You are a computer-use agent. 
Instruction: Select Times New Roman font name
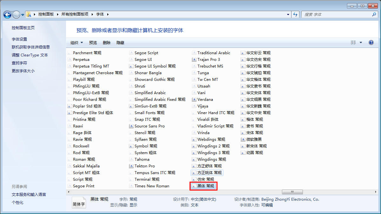point(152,186)
